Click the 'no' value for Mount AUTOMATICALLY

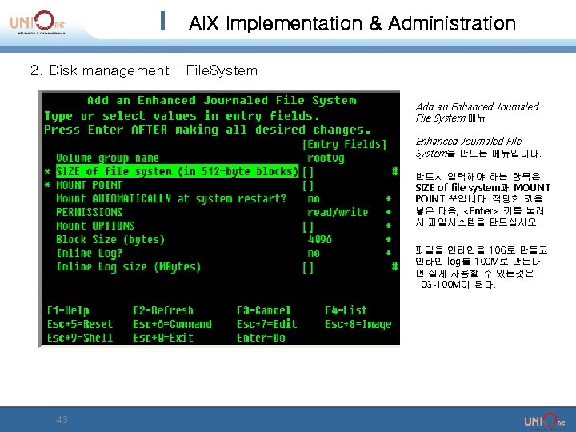314,199
